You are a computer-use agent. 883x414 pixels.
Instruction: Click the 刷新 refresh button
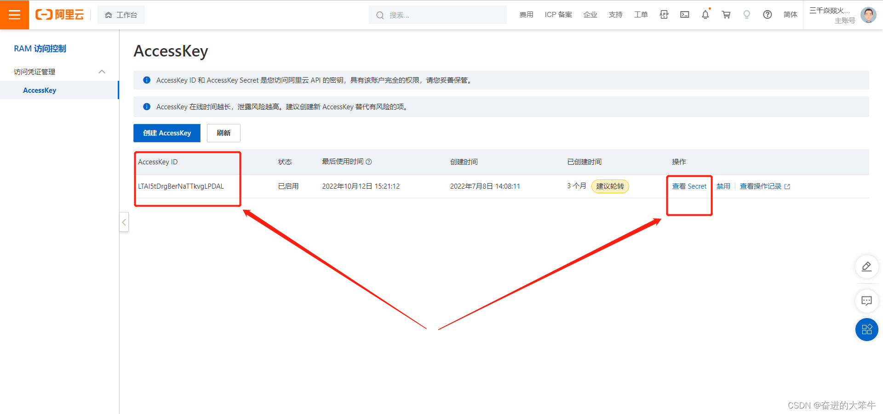coord(224,133)
